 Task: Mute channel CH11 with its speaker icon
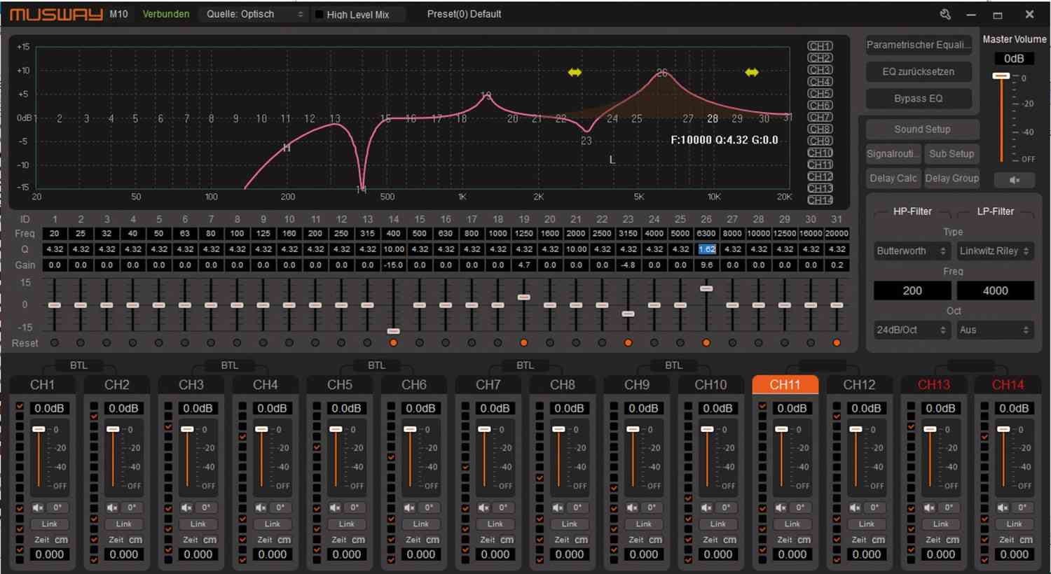(781, 507)
